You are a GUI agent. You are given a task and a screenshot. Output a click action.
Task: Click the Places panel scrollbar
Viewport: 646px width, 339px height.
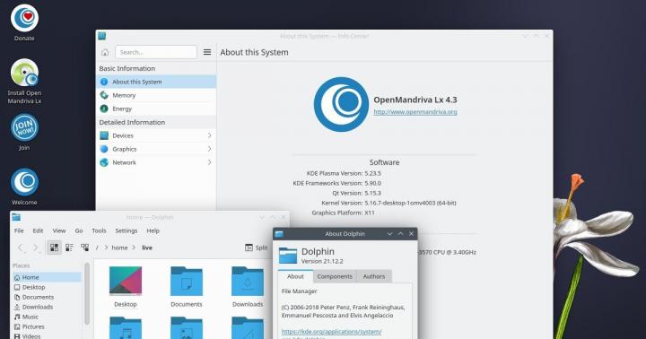(87, 293)
